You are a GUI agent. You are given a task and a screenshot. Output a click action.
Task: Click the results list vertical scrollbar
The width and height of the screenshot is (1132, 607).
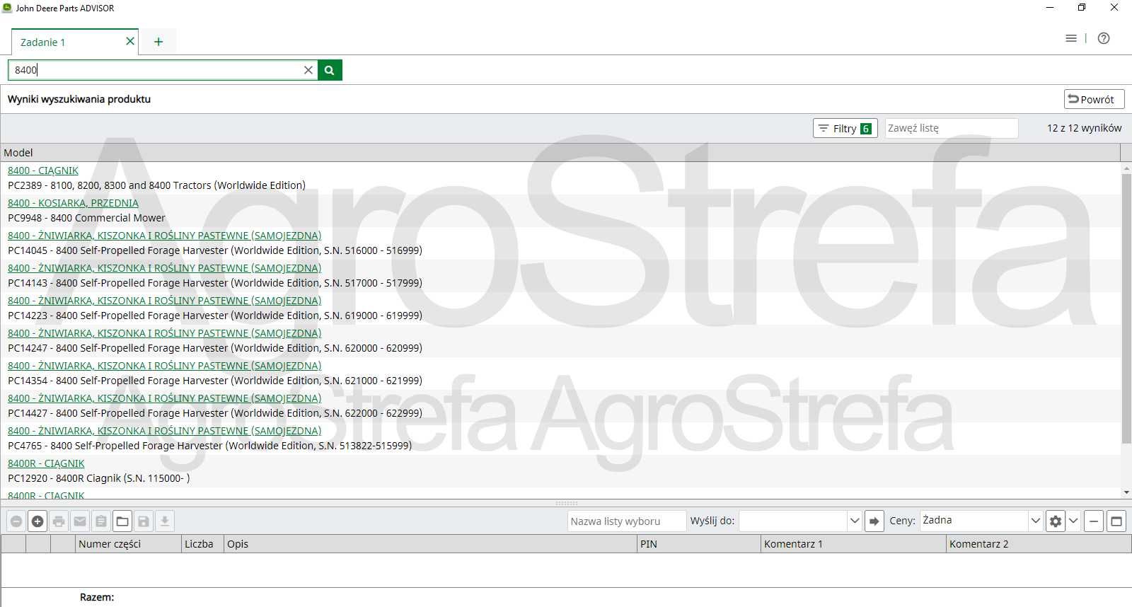(1126, 308)
